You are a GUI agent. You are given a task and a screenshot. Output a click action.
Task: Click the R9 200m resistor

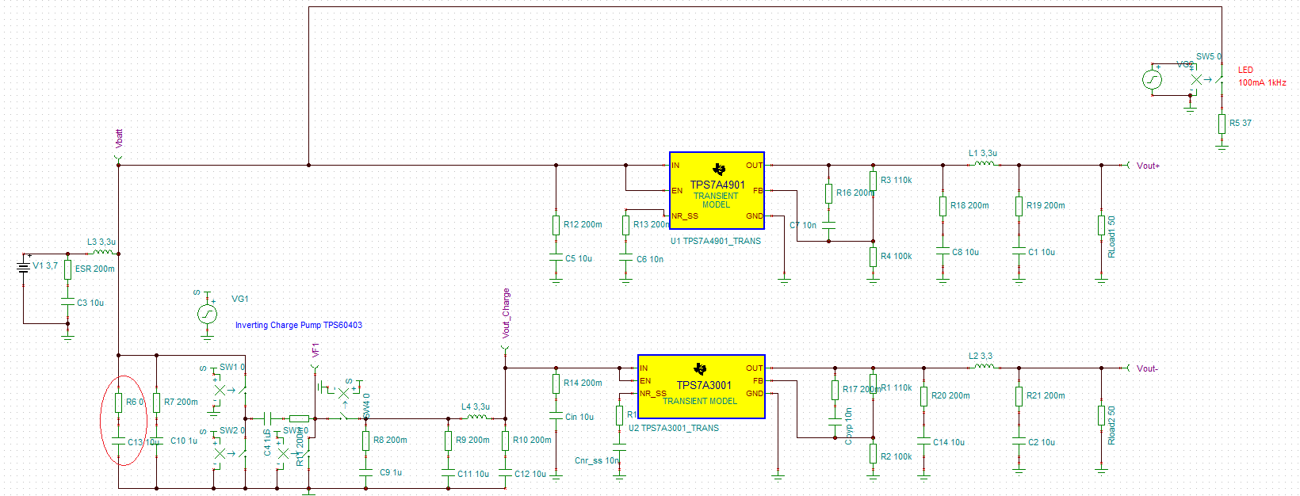[x=449, y=441]
